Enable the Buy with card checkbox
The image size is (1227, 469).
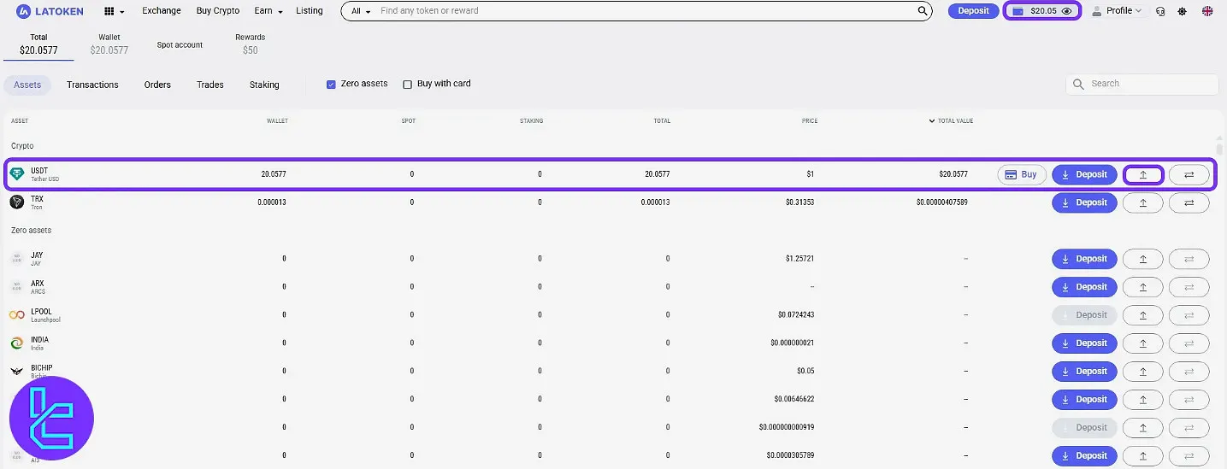pos(407,85)
